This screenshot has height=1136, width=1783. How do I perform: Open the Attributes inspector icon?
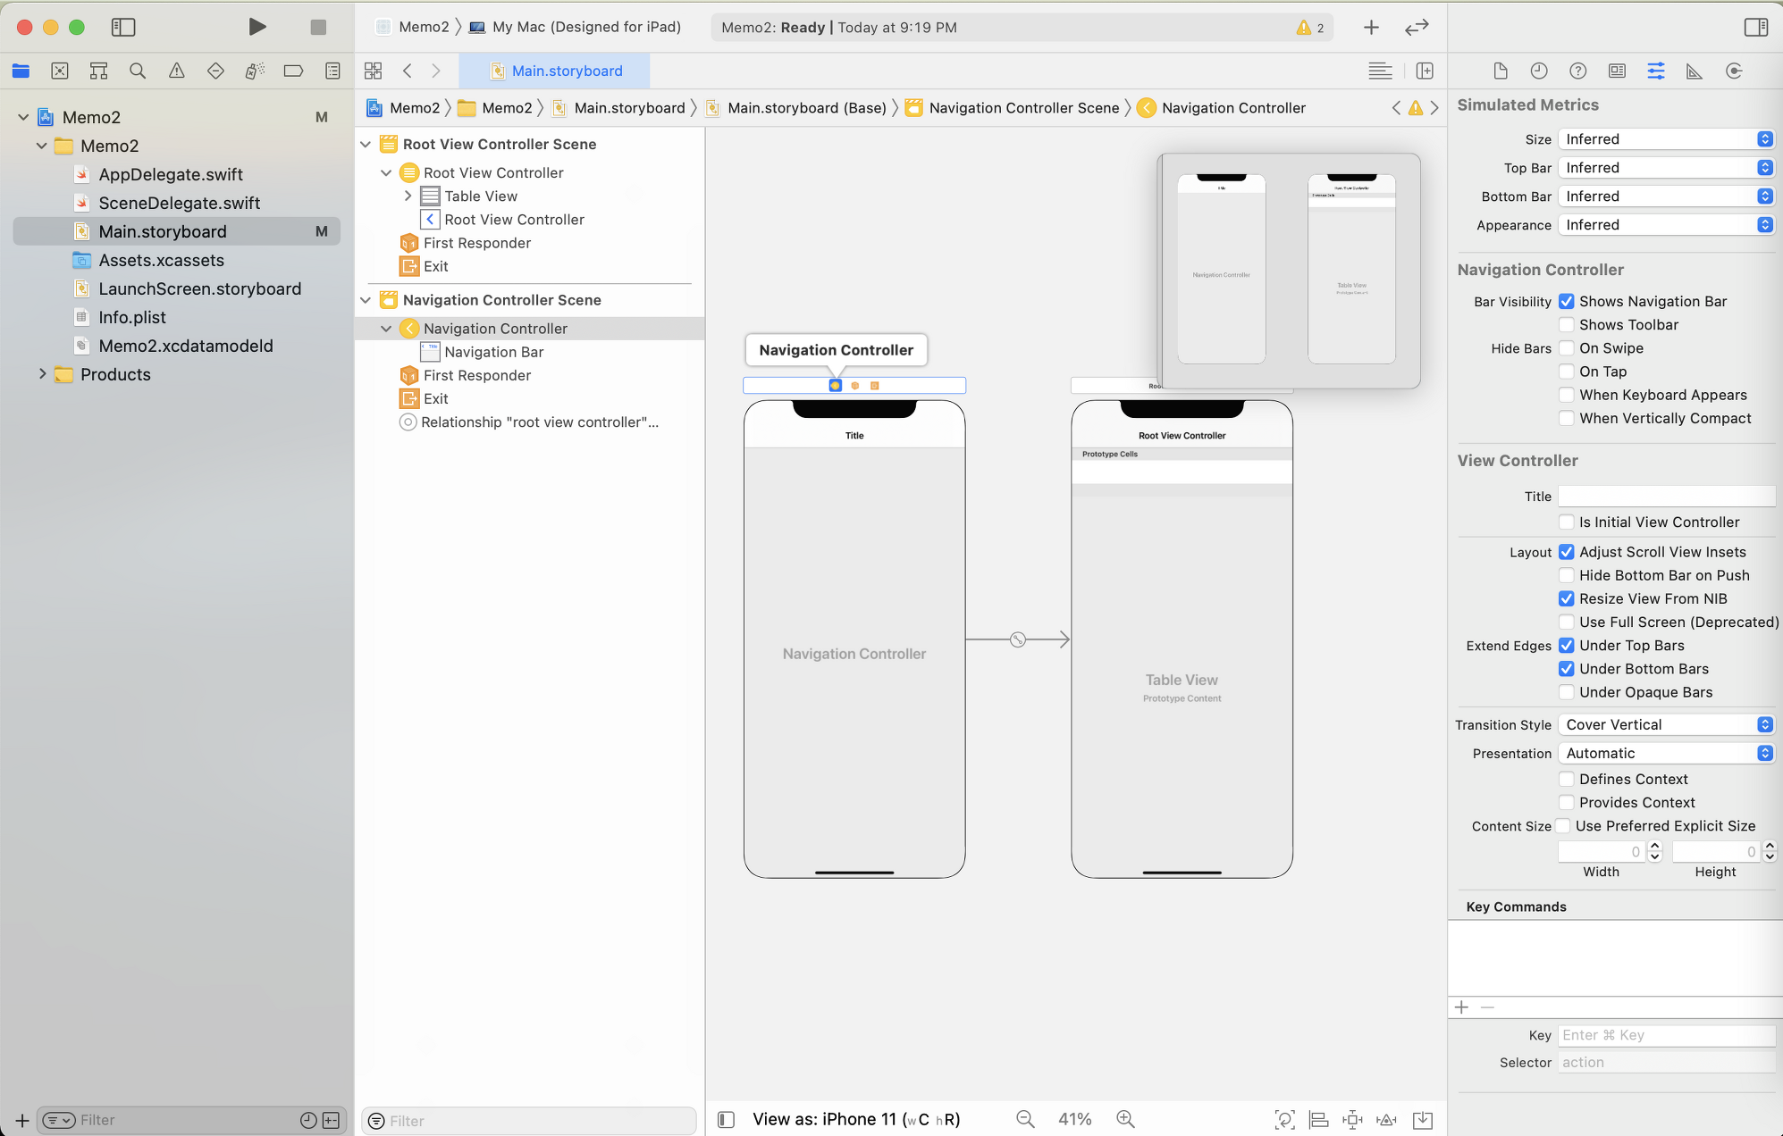pos(1655,71)
